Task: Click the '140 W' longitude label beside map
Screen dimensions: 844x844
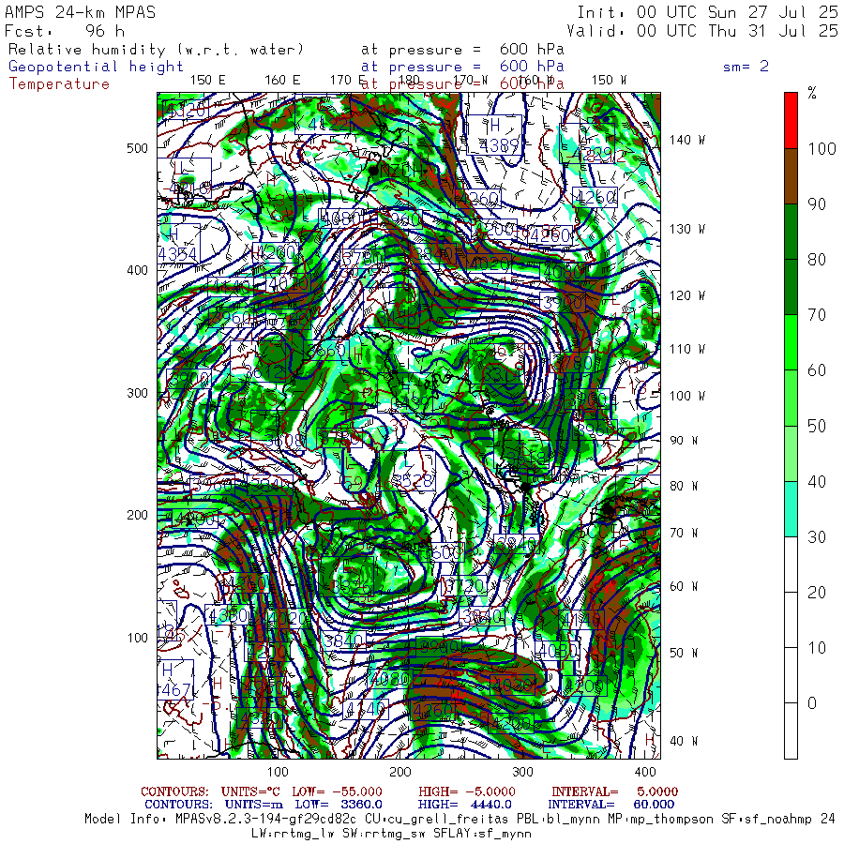Action: pos(686,140)
